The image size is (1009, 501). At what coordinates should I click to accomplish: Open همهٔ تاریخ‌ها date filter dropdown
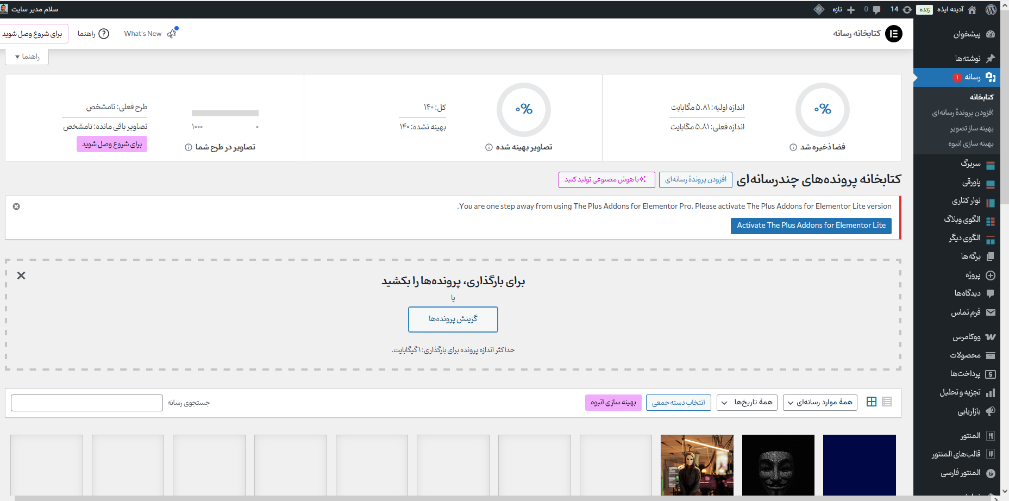(747, 402)
